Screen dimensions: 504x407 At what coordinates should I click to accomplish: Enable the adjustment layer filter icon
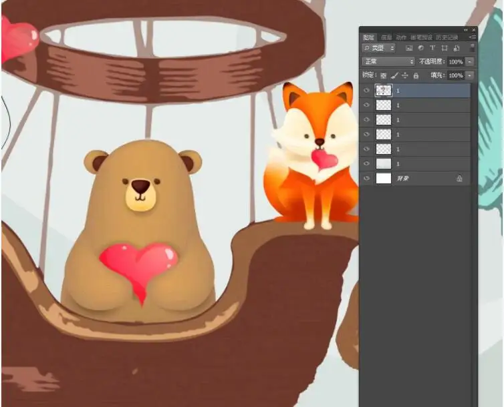pyautogui.click(x=420, y=48)
